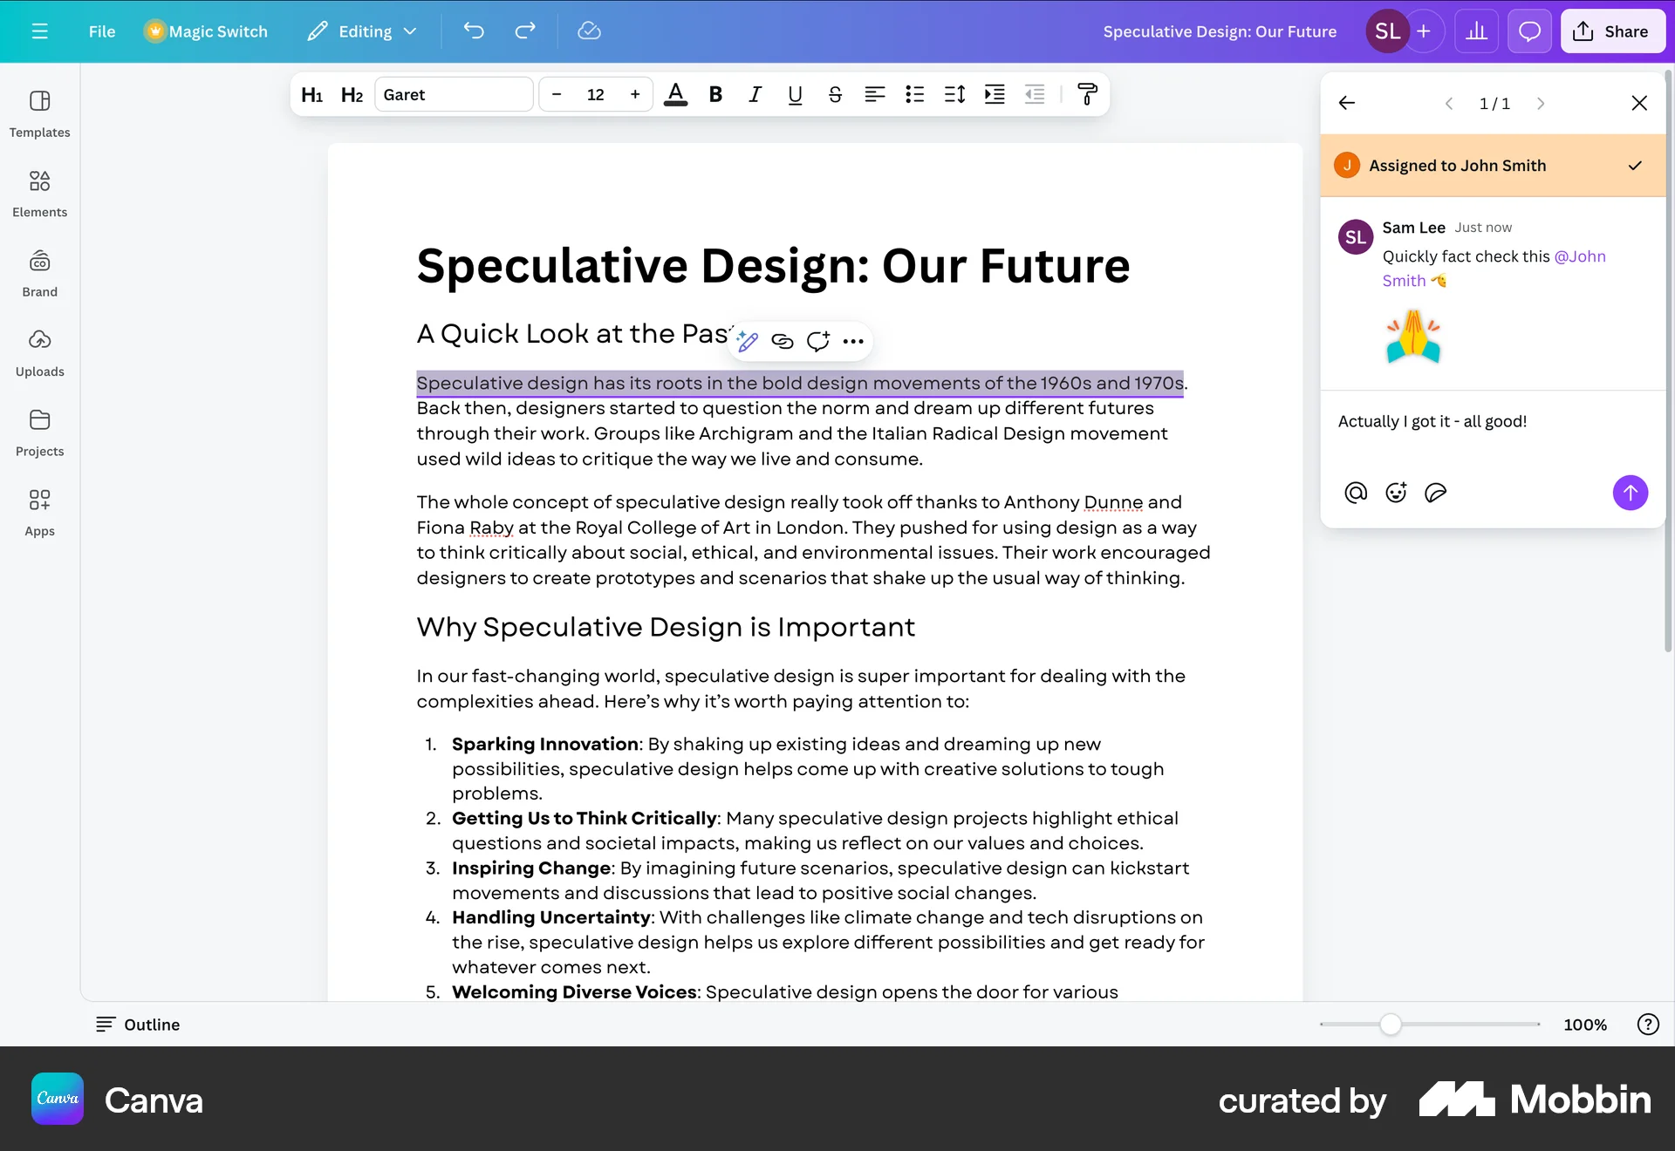Toggle bold formatting
1675x1151 pixels.
(715, 94)
